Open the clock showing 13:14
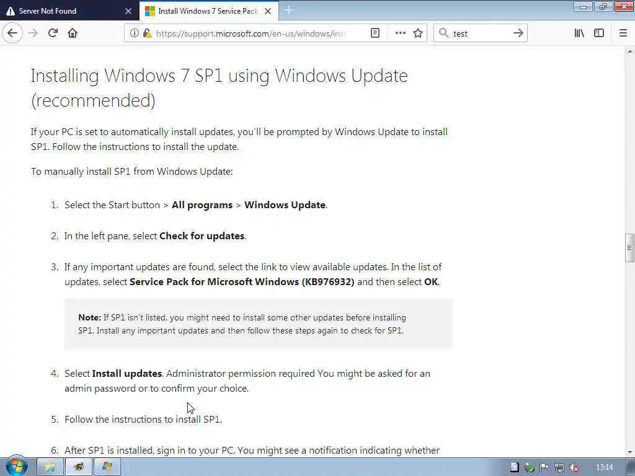635x476 pixels. point(604,467)
